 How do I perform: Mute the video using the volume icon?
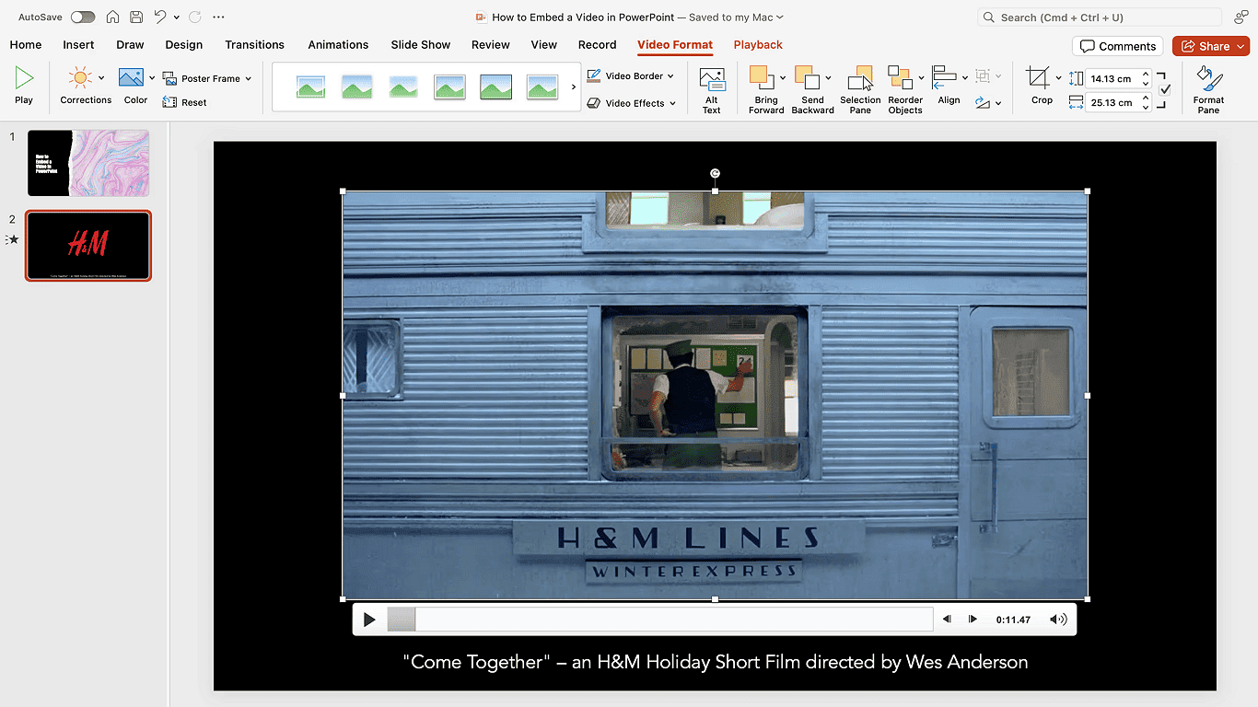click(1059, 620)
